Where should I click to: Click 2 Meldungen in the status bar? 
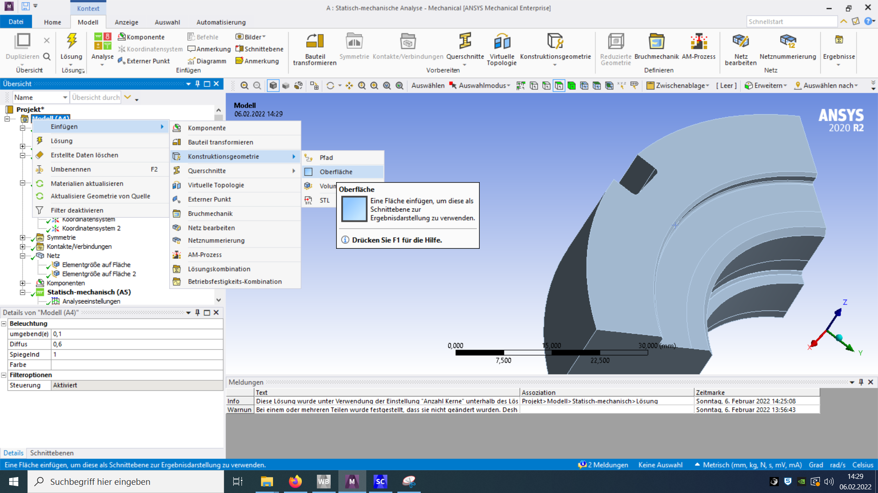point(603,465)
